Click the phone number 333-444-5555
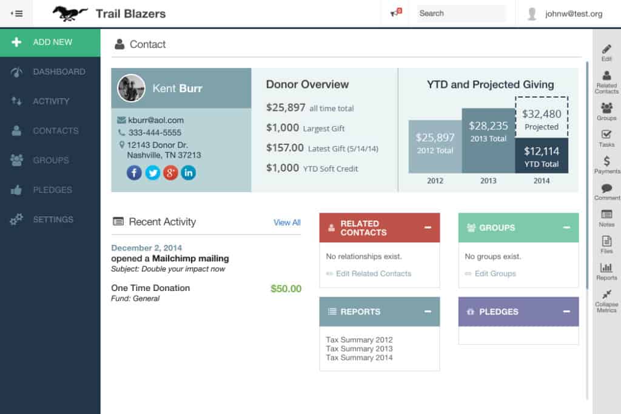The height and width of the screenshot is (414, 621). coord(155,133)
